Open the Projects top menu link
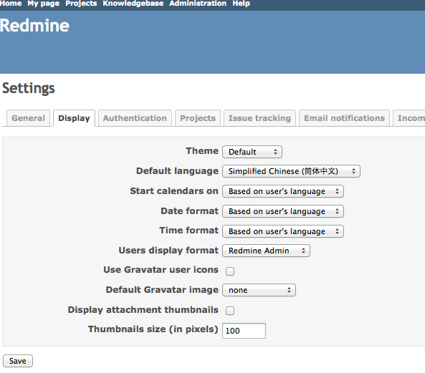This screenshot has width=425, height=373. pos(81,4)
